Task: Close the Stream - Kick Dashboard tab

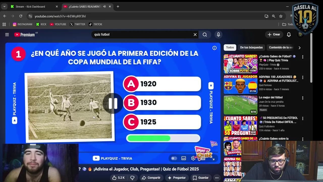Action: 57,7
